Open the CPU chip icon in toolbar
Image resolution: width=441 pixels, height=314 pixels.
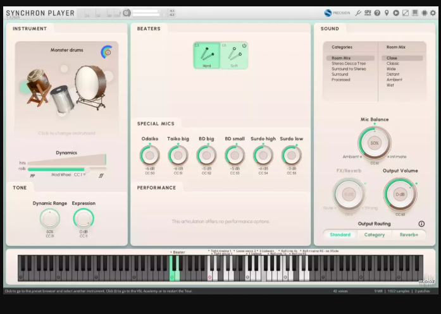[x=424, y=13]
